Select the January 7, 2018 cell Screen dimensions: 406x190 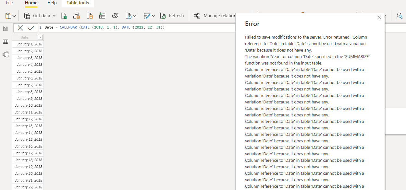pyautogui.click(x=28, y=85)
